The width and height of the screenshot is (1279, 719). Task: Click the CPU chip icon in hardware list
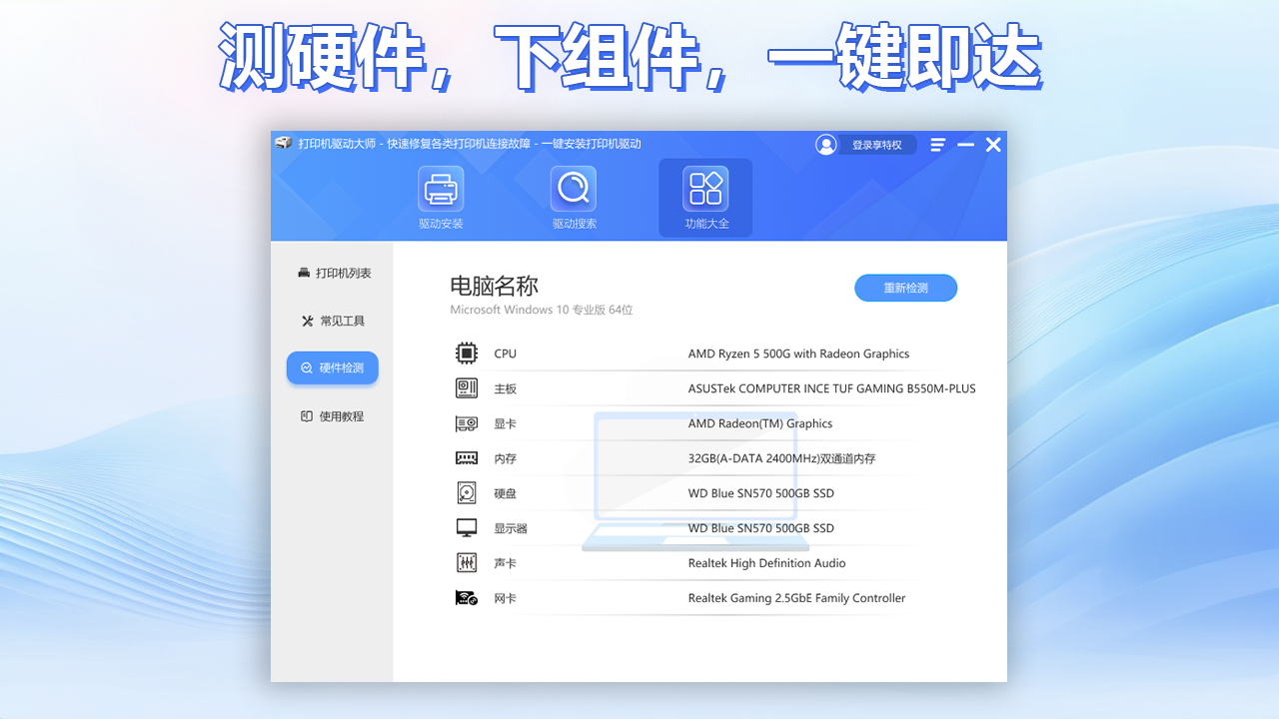[x=466, y=353]
